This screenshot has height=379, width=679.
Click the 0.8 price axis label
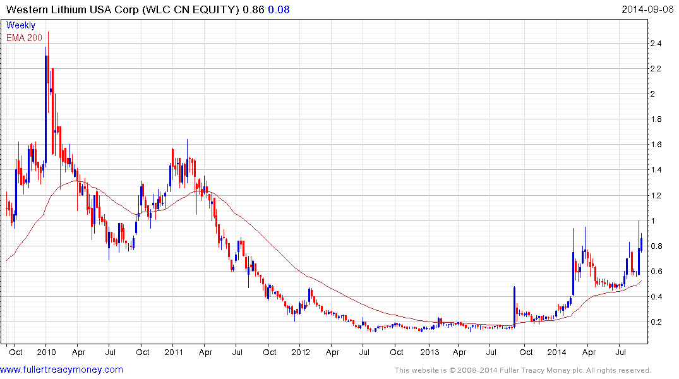(x=656, y=246)
